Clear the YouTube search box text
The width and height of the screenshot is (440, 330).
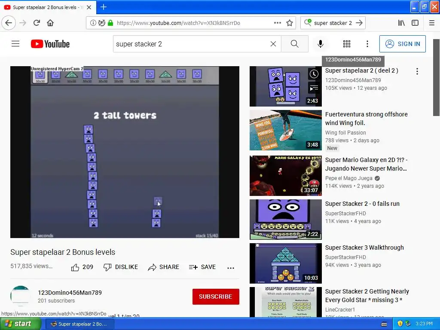273,44
